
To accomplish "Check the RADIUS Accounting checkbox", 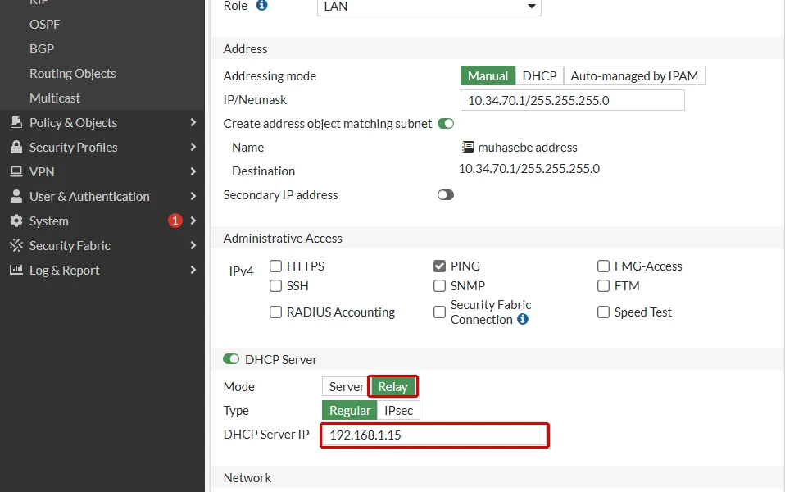I will click(276, 312).
